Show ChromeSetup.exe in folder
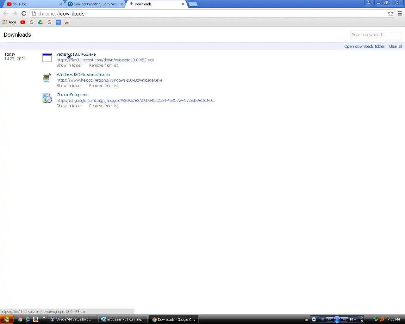405x324 pixels. click(x=69, y=106)
